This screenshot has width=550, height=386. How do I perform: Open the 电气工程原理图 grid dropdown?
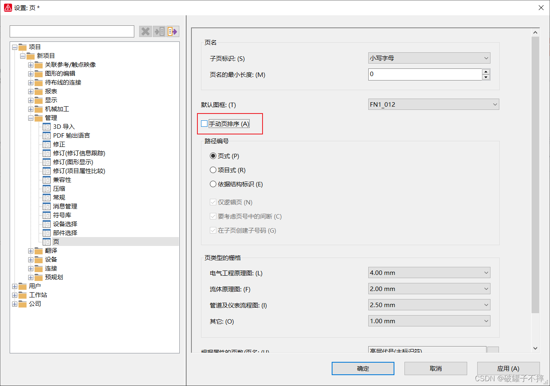[429, 272]
